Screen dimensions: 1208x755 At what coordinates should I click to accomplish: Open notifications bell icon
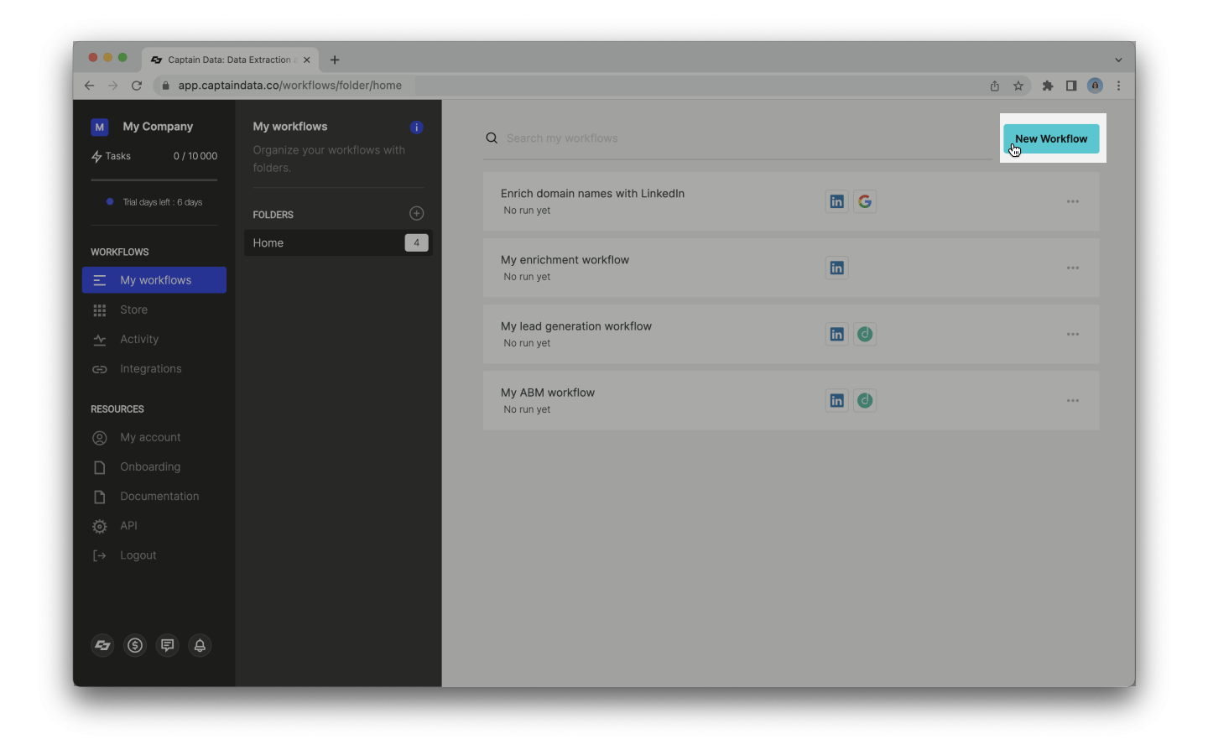pos(200,645)
